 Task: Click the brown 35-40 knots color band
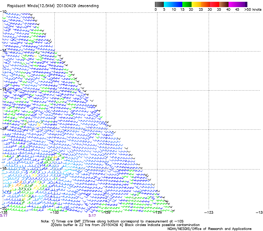[224, 4]
